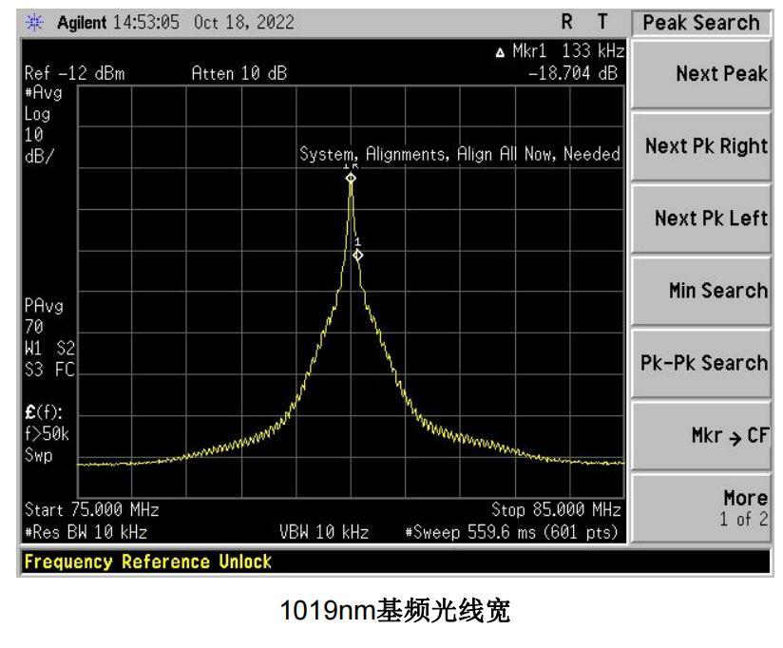The image size is (783, 648).
Task: Click the Frequency Reference Unlock status message
Action: click(x=148, y=562)
